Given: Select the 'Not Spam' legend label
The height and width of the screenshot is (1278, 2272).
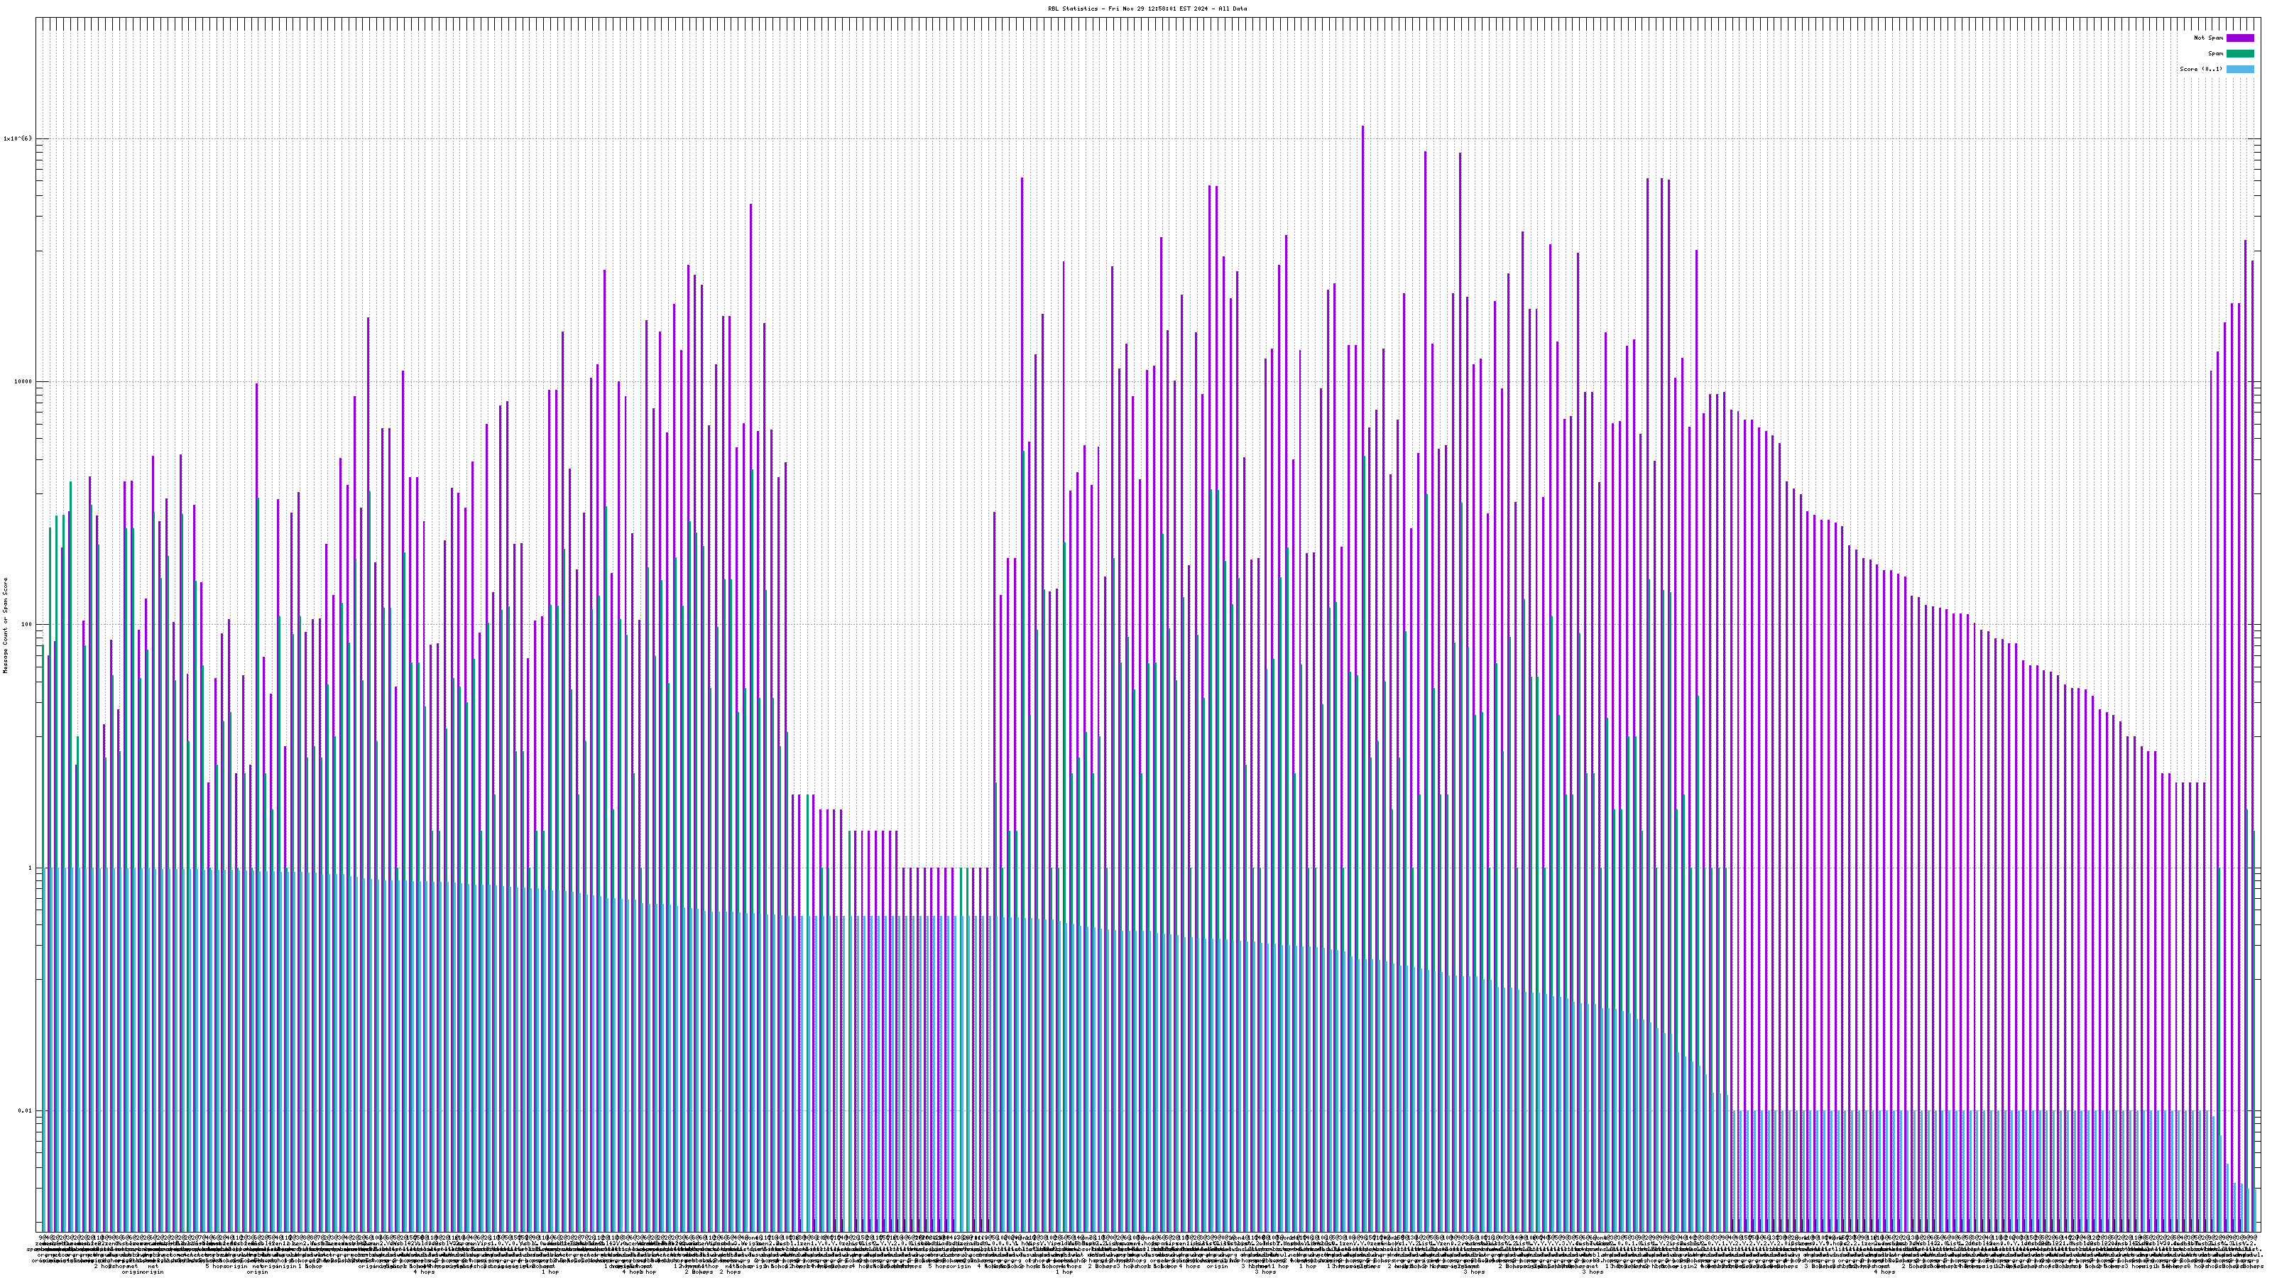Looking at the screenshot, I should coord(2209,38).
